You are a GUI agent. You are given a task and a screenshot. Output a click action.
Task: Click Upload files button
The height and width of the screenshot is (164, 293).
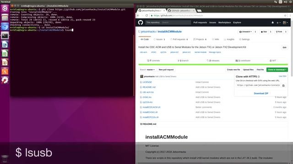(248, 70)
